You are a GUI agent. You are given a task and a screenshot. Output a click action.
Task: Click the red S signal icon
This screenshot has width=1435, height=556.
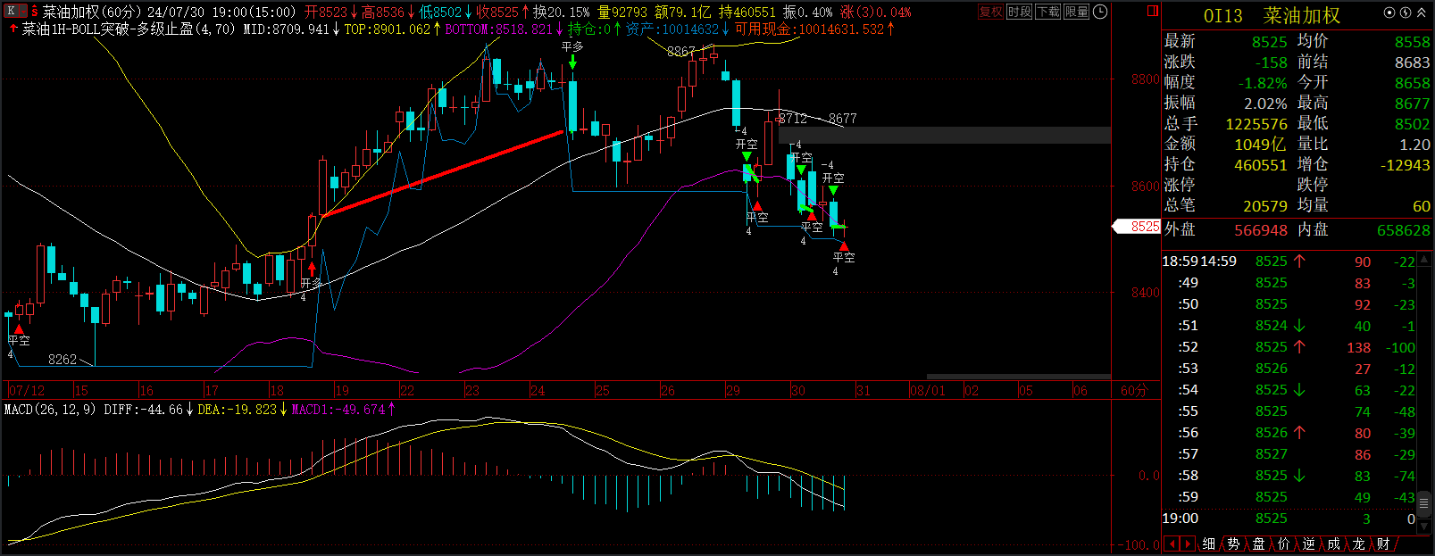35,12
